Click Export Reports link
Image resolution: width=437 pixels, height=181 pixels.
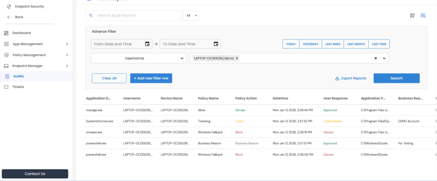350,78
